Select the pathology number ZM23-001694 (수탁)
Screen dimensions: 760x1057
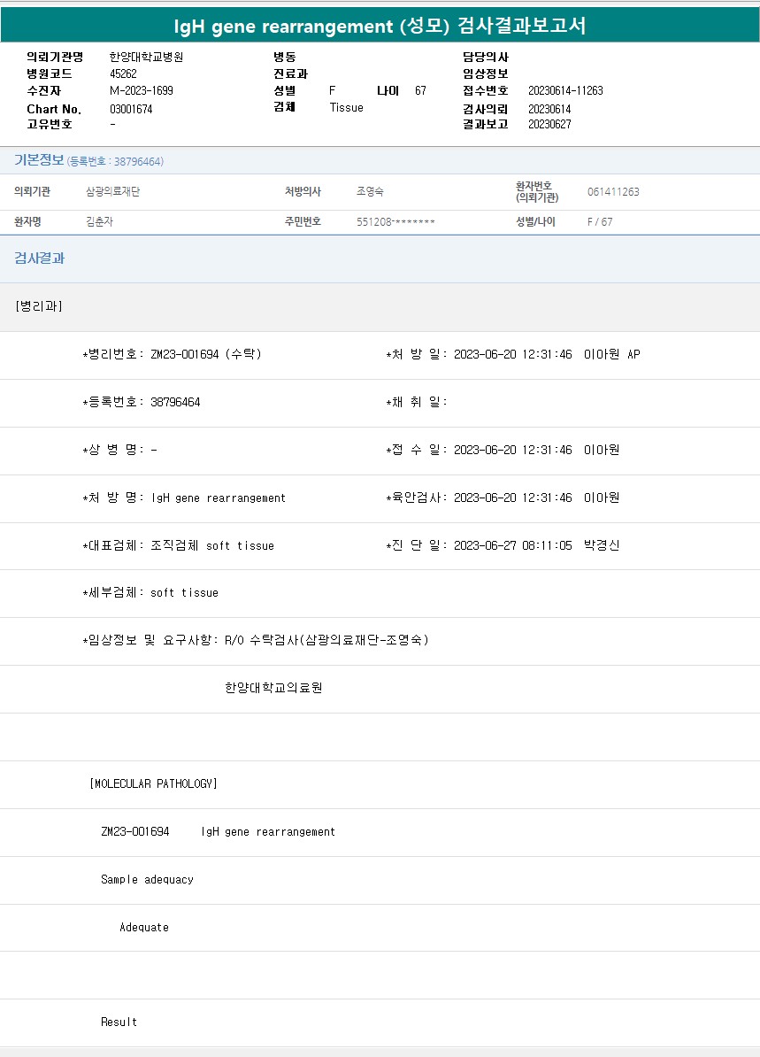205,354
